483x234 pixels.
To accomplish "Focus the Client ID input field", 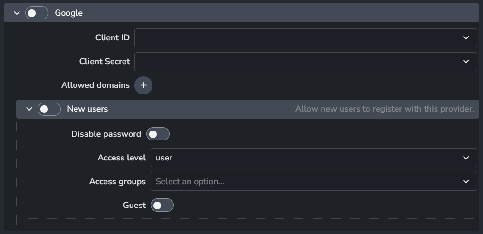I will (x=294, y=38).
